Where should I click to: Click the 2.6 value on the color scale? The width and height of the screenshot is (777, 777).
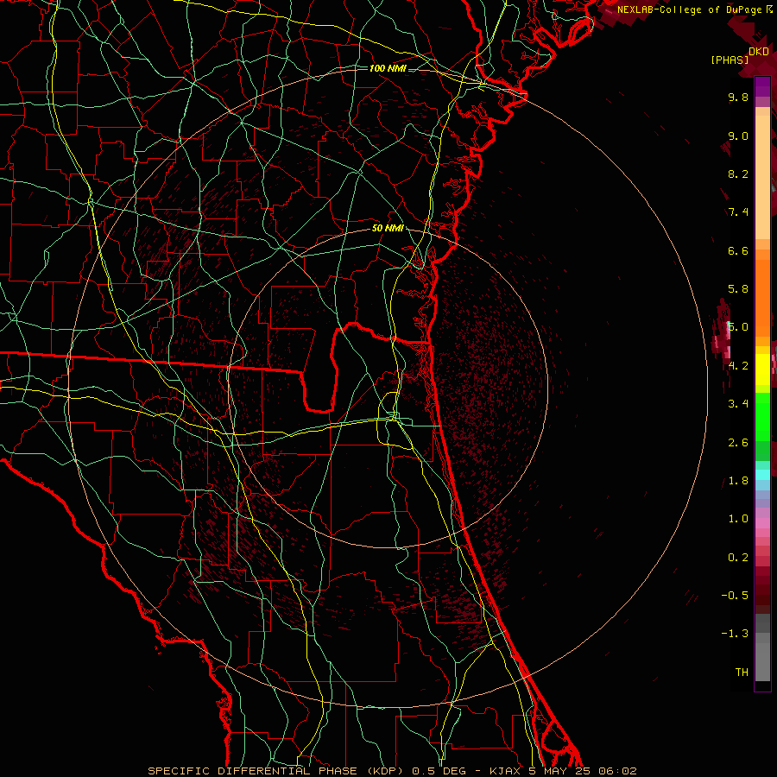pyautogui.click(x=738, y=443)
